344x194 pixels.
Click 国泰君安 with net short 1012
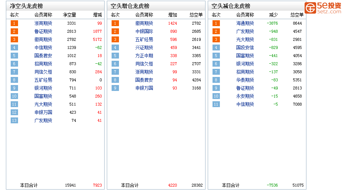[x=43, y=56]
